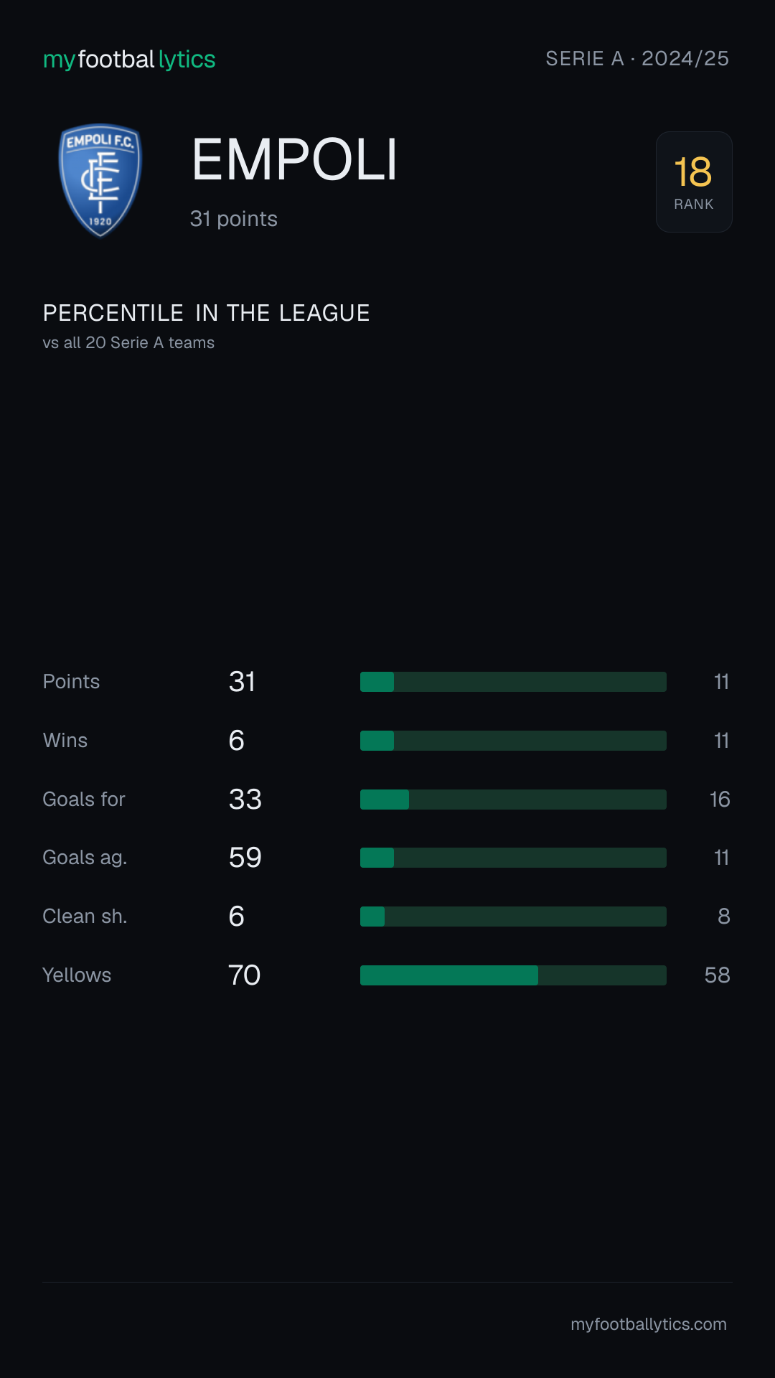The image size is (775, 1378).
Task: Click the Wins percentile bar
Action: coord(513,741)
